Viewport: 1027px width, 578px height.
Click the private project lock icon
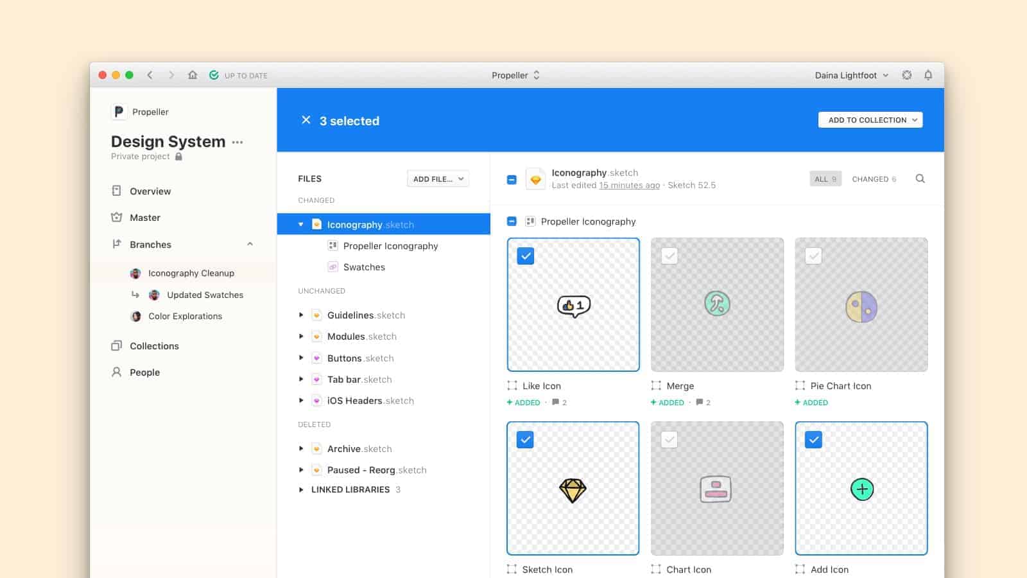(178, 156)
